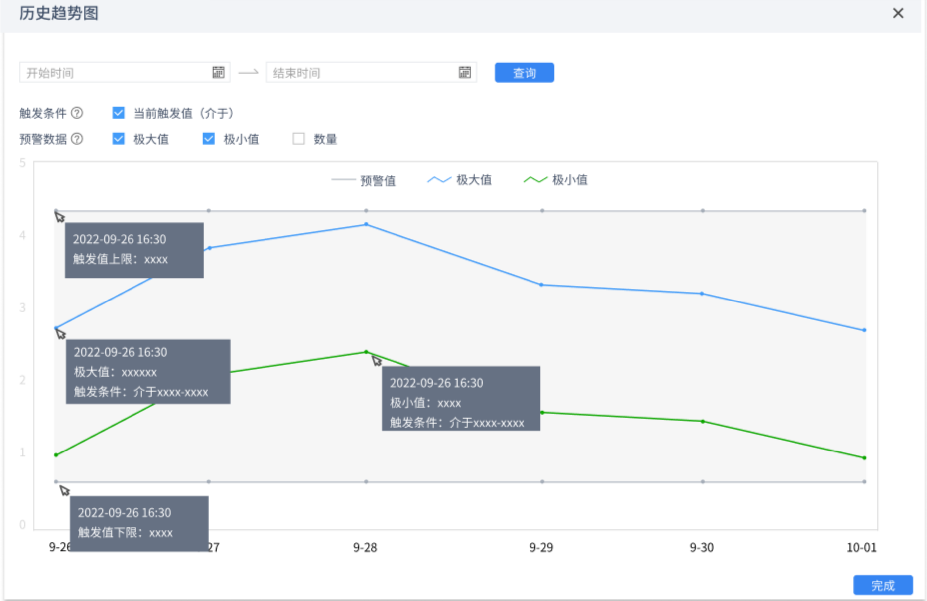Screen dimensions: 927x601
Task: Click the 极小值 data point at 10-01
Action: click(864, 458)
